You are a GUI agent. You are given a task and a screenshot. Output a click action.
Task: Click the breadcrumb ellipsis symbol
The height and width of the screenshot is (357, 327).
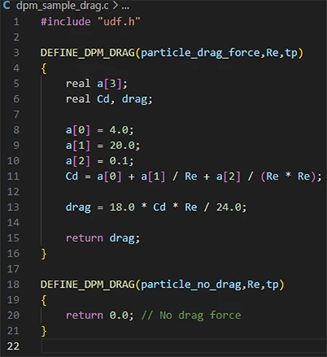pos(126,7)
